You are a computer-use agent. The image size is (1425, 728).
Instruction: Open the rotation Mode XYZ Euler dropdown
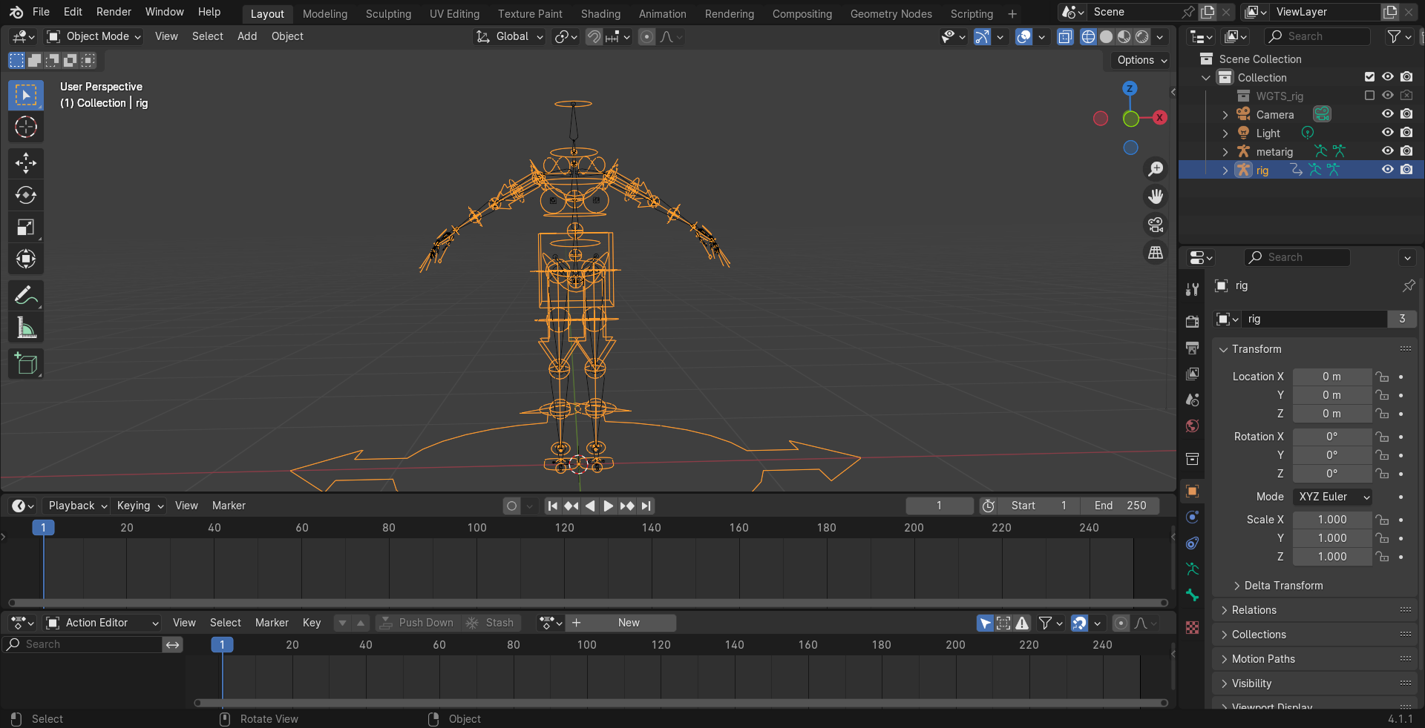click(1332, 497)
